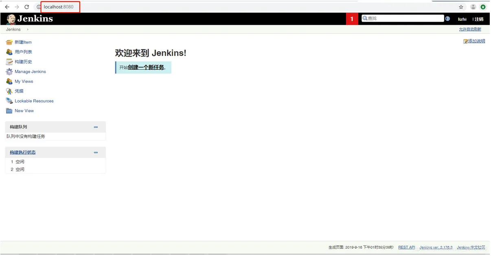Open 凭据 from sidebar

coord(19,91)
